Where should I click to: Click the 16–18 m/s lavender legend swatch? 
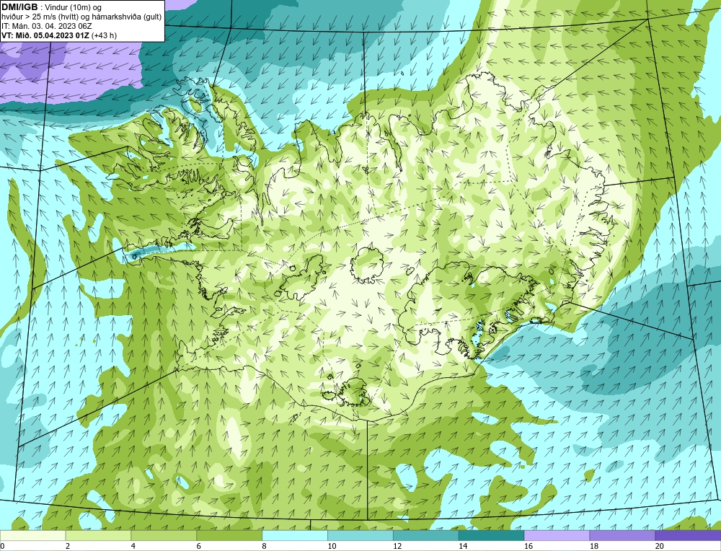pyautogui.click(x=557, y=535)
